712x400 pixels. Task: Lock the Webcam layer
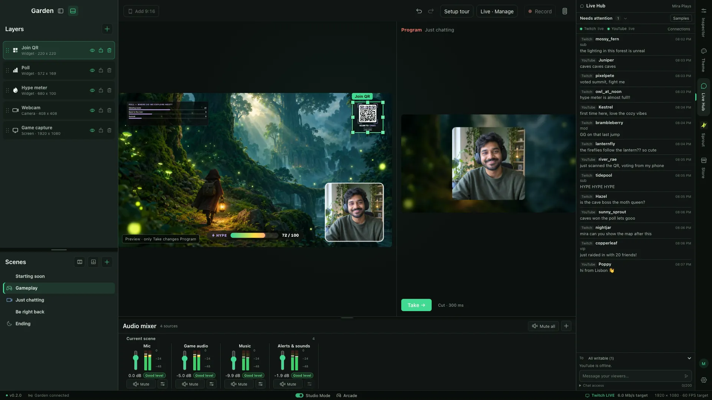click(101, 110)
